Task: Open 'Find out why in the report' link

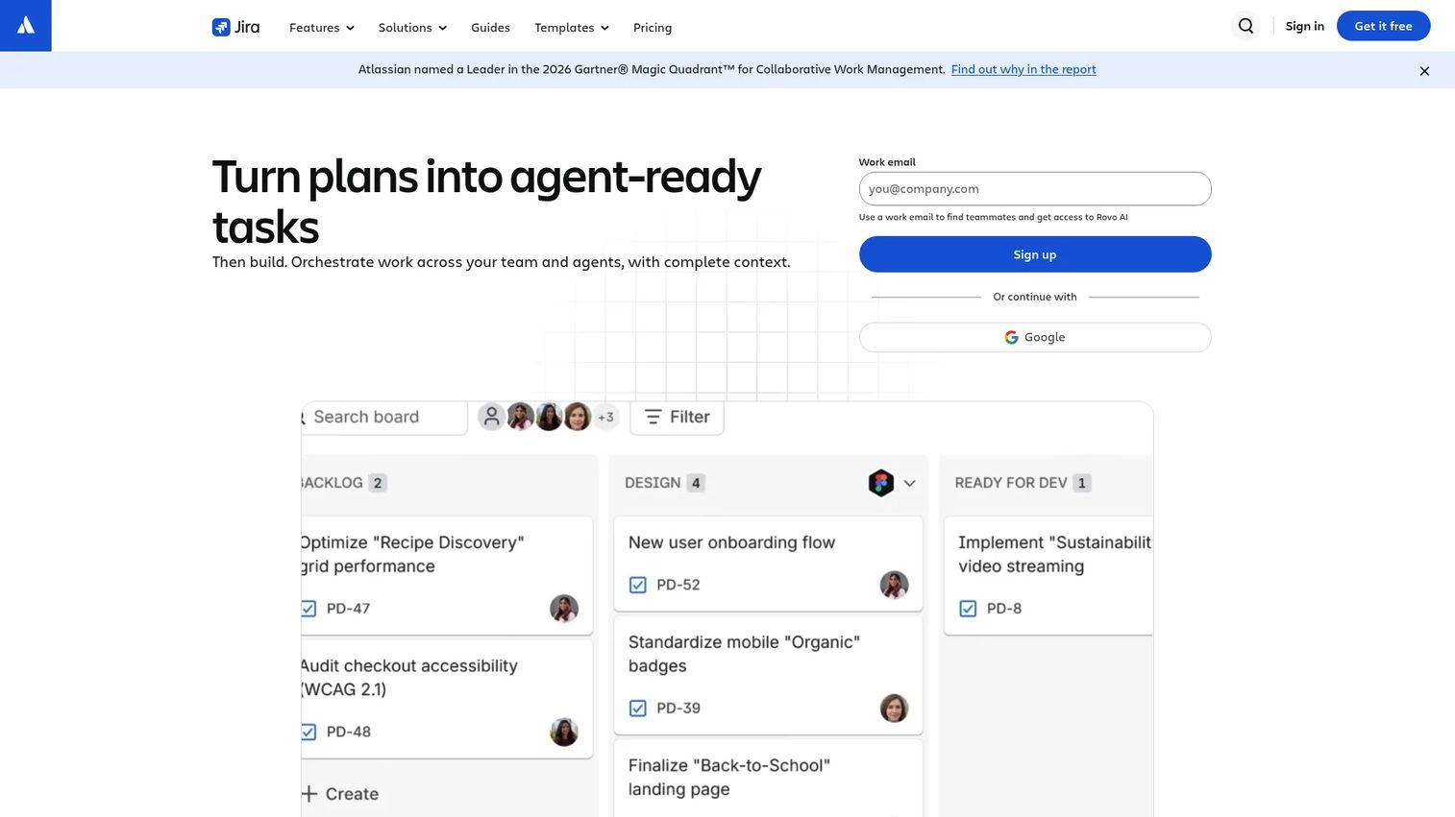Action: click(x=1023, y=69)
